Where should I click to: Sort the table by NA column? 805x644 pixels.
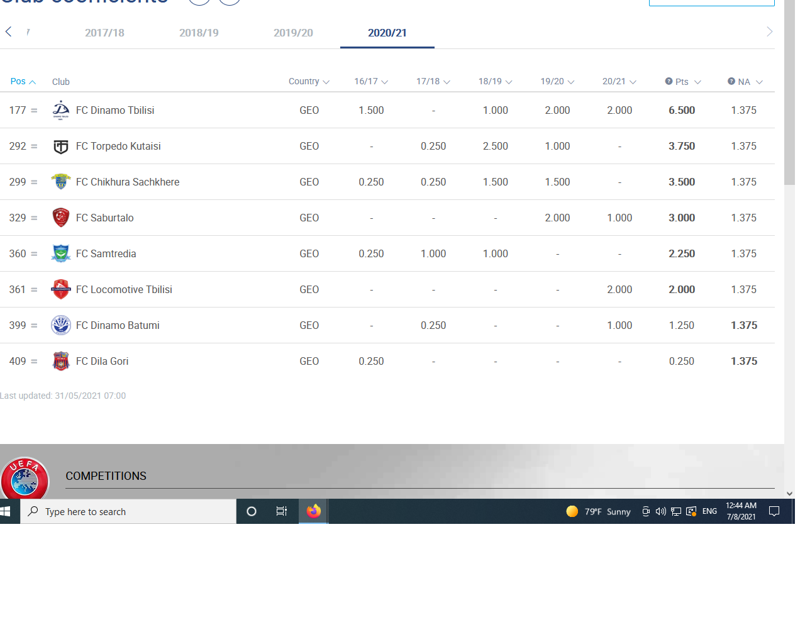(x=750, y=82)
